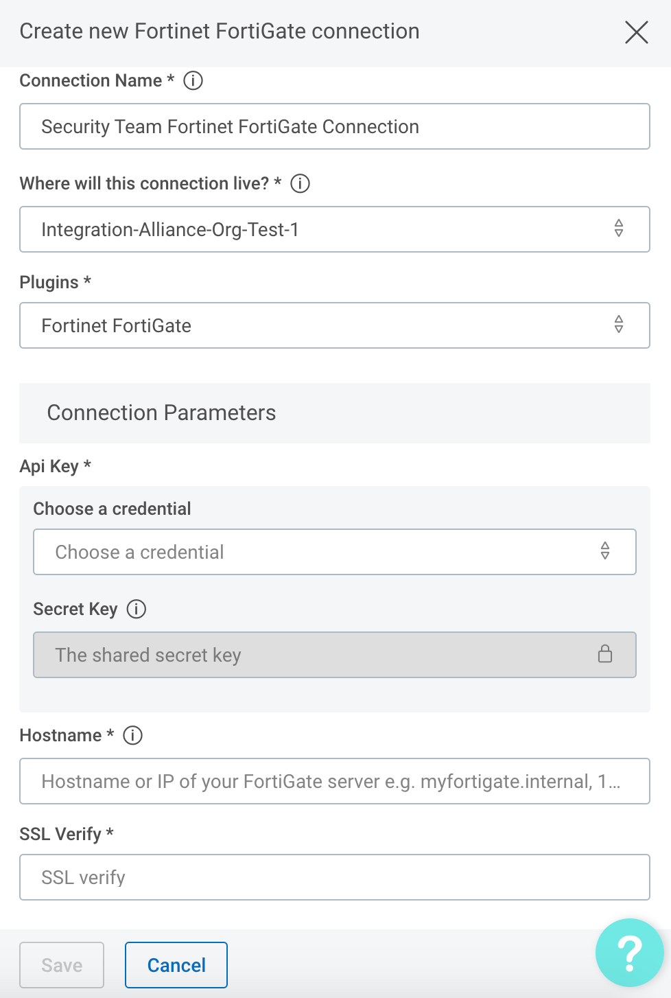Focus the Hostname input field
This screenshot has width=671, height=998.
point(335,781)
